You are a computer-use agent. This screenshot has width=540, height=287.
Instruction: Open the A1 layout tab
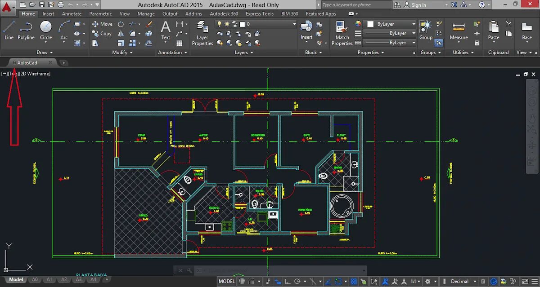(x=49, y=280)
